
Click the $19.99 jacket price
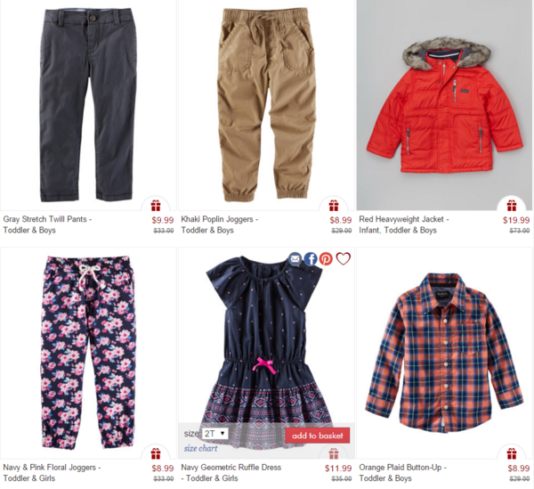516,220
